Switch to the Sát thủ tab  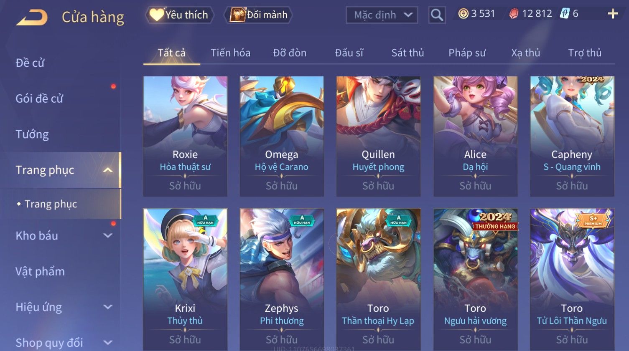point(407,53)
